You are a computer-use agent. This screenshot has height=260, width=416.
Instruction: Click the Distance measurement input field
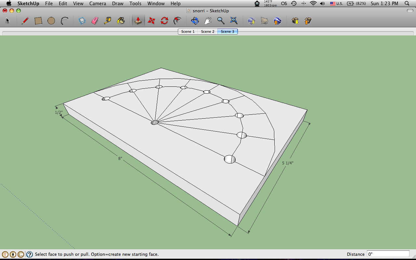click(388, 254)
